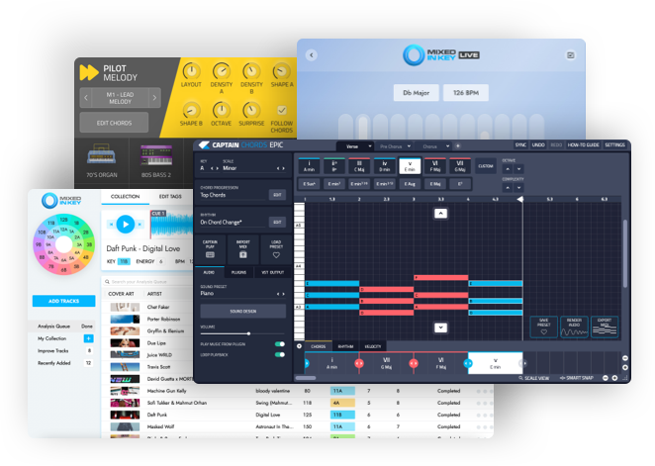Click previous arrow for M1 Lead Melody

tap(86, 98)
